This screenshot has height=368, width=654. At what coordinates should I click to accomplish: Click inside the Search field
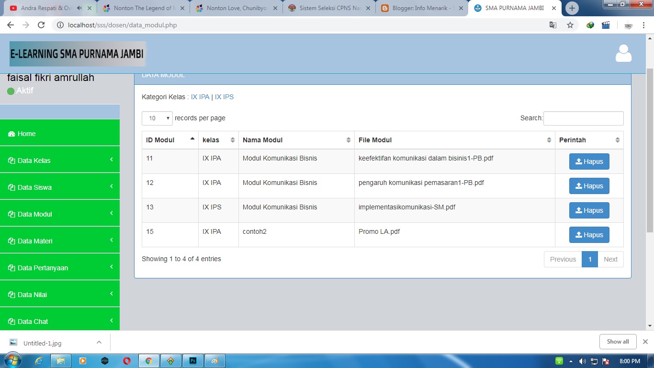click(583, 118)
